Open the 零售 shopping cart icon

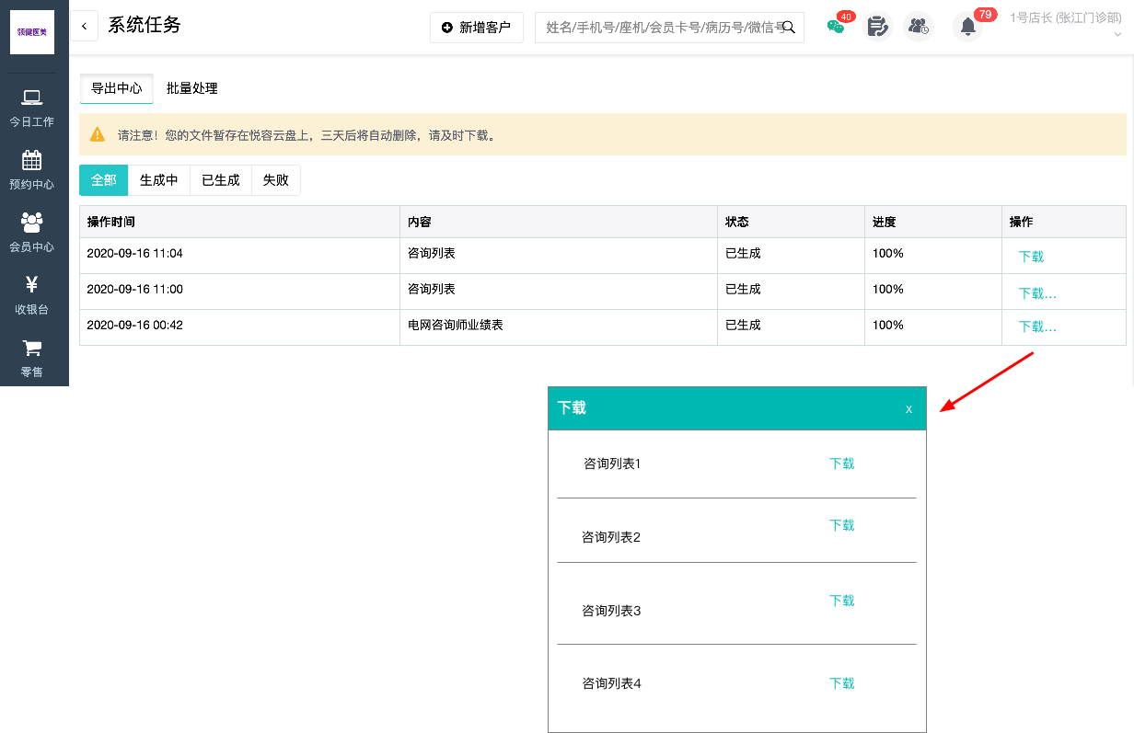coord(32,348)
